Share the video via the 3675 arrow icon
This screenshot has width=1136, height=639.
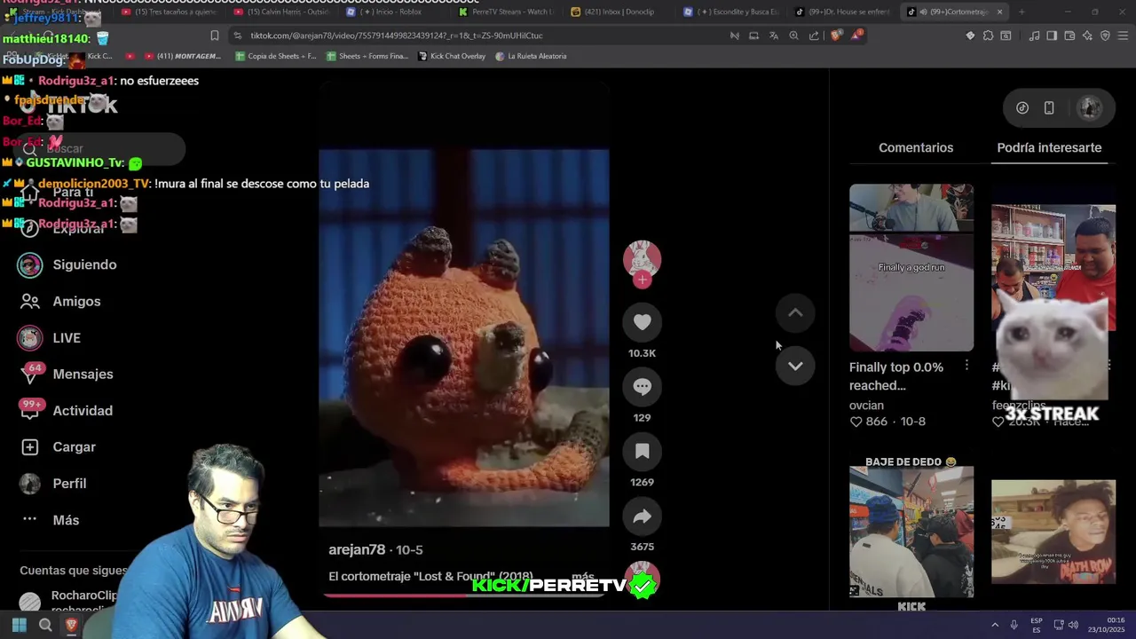pyautogui.click(x=642, y=517)
